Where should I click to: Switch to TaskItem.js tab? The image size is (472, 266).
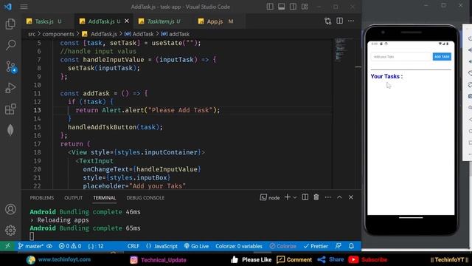(161, 21)
